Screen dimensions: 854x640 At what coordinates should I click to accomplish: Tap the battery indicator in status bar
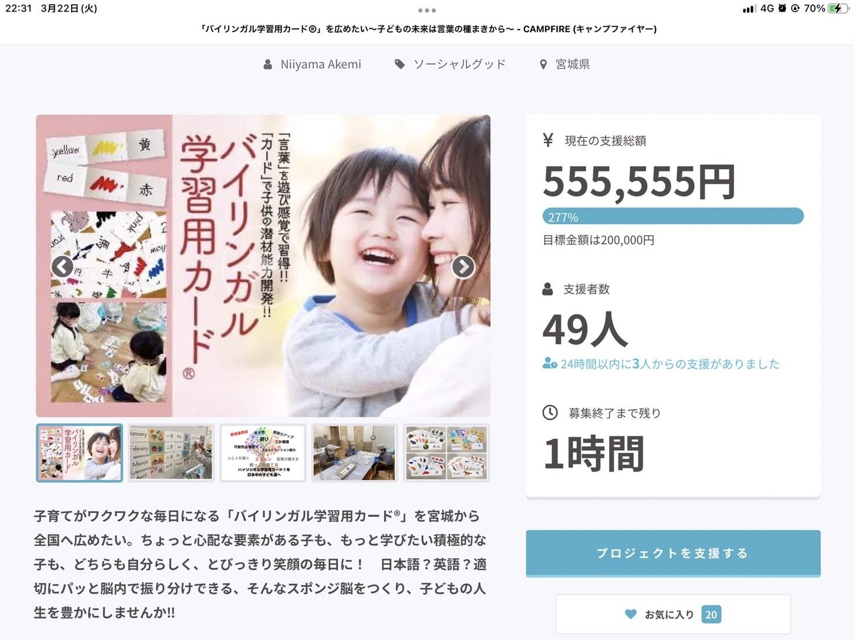point(838,8)
